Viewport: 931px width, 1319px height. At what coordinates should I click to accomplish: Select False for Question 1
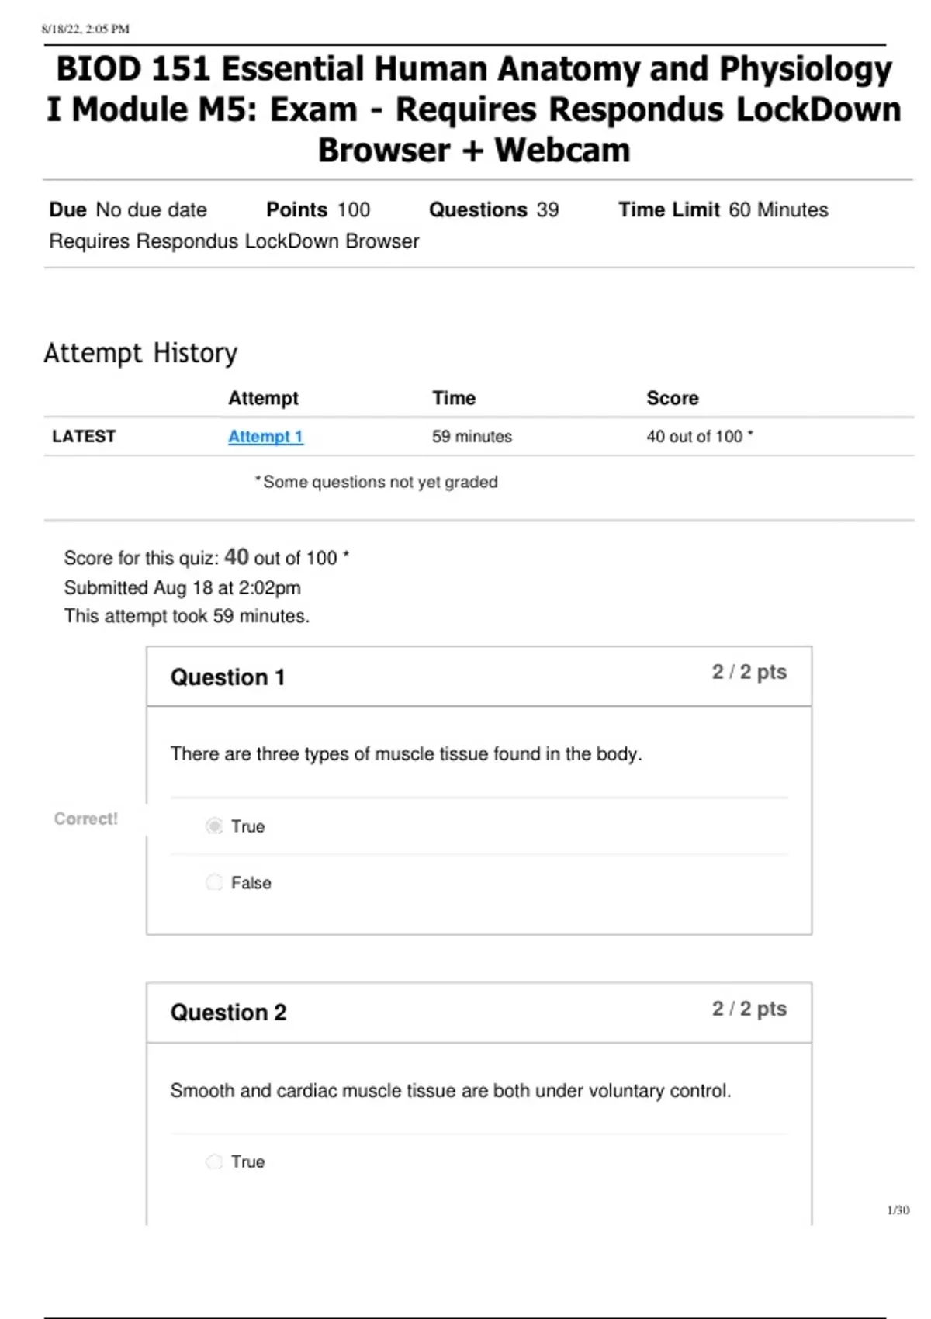214,882
